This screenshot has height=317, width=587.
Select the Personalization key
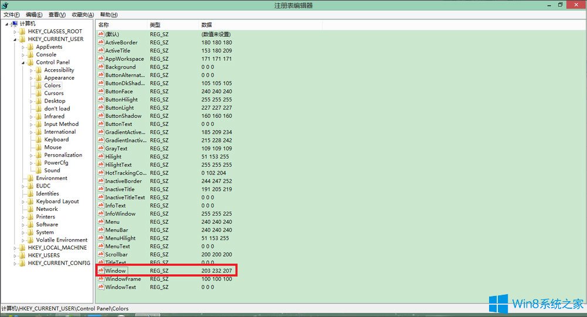[x=63, y=155]
